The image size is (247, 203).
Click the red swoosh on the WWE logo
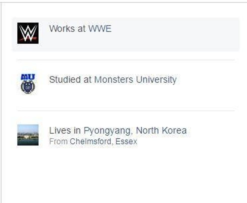pyautogui.click(x=28, y=39)
